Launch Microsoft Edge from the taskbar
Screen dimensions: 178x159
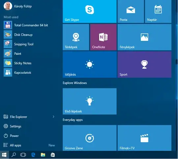pos(33,155)
